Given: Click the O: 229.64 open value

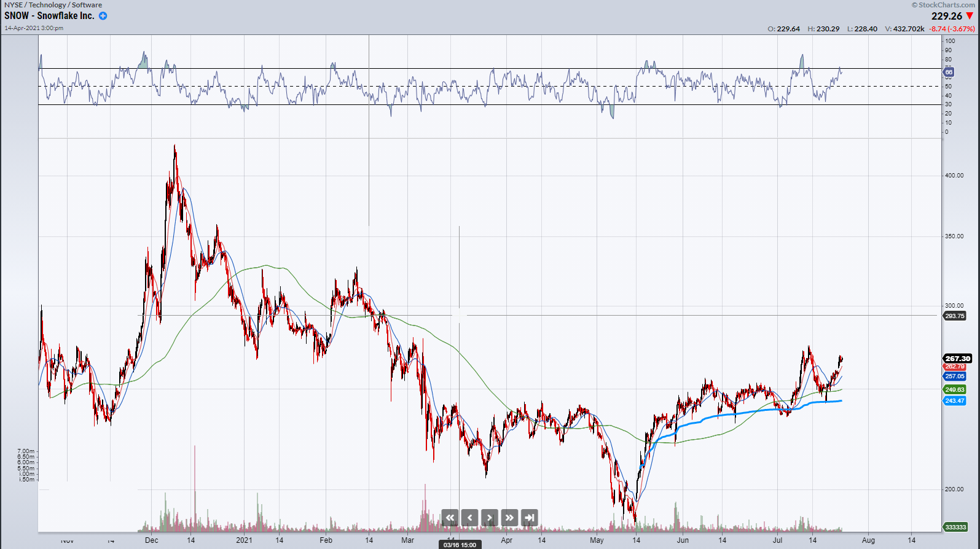Looking at the screenshot, I should coord(783,29).
